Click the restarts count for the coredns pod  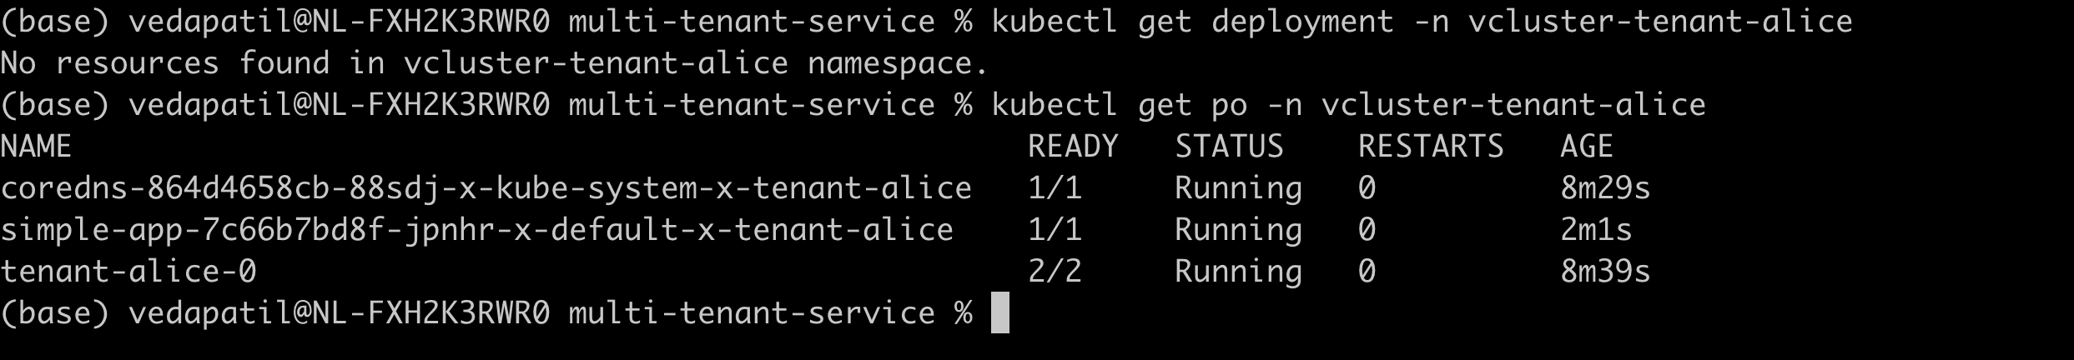pyautogui.click(x=1367, y=188)
